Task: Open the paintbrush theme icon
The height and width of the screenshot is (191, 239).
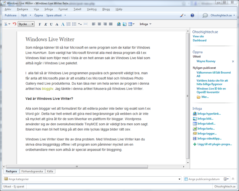Action: [182, 15]
